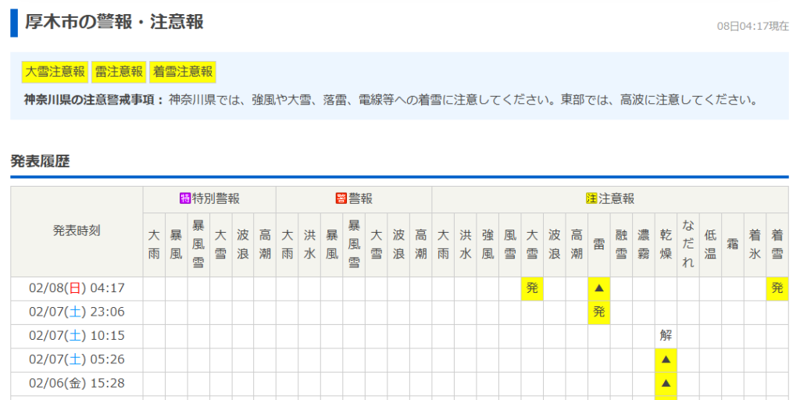Viewport: 800px width, 400px height.
Task: Click the purple 特 icon beside 特別警報
Action: (185, 198)
